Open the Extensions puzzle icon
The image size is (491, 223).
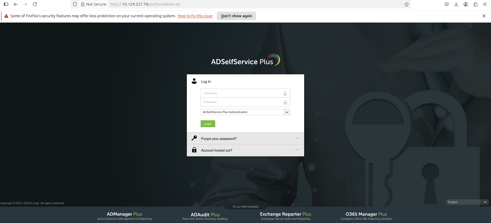[x=475, y=4]
